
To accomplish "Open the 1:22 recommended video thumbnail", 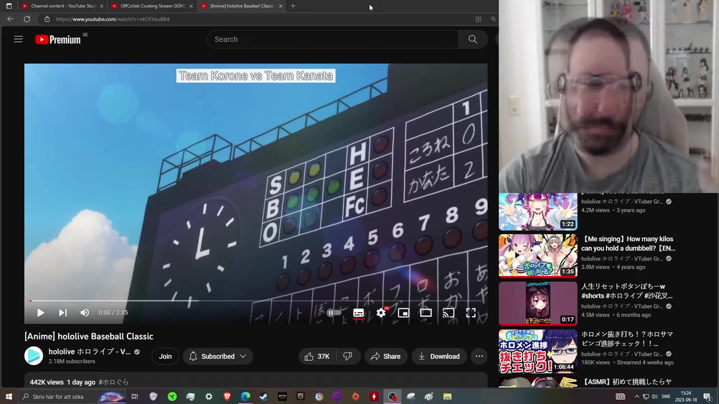I will pyautogui.click(x=538, y=212).
